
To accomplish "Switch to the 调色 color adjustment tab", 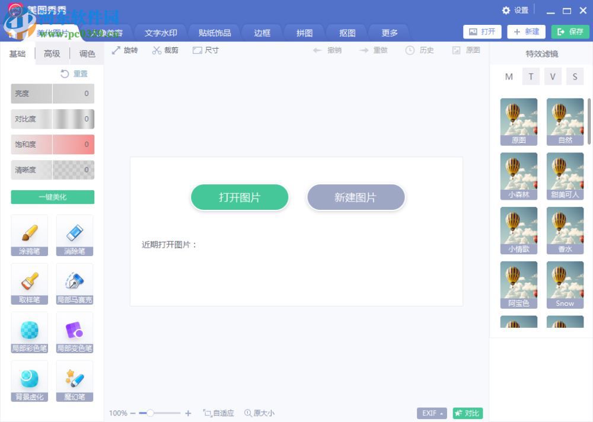I will pos(87,53).
